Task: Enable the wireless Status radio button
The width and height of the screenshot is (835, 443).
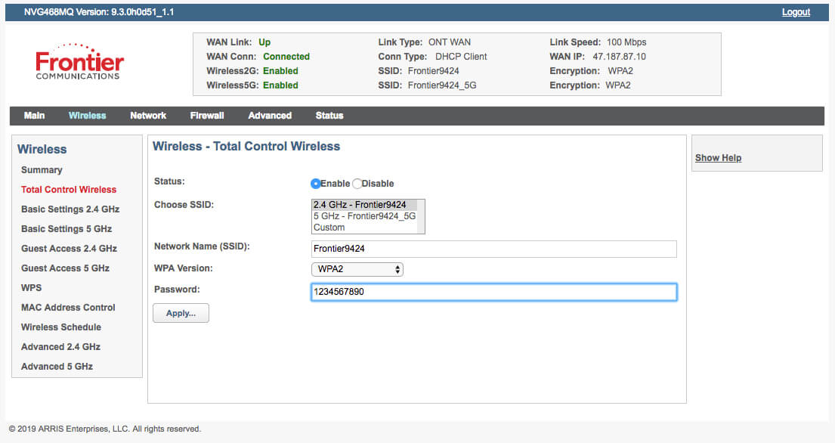Action: coord(315,183)
